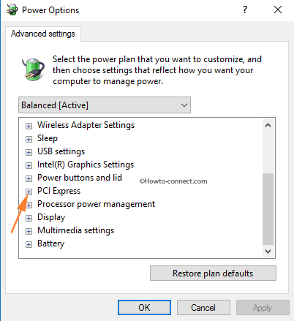Expand USB settings plus icon
294x321 pixels.
[x=29, y=152]
